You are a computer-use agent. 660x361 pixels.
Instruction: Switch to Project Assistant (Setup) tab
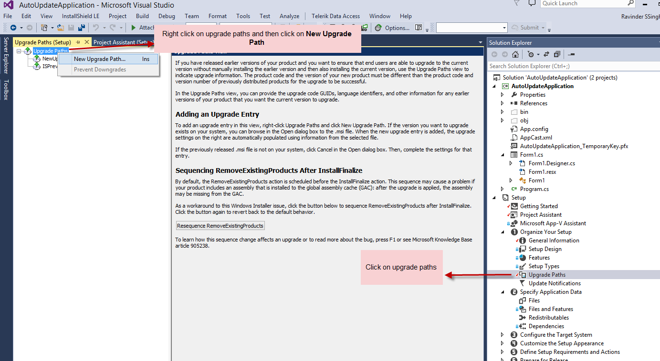[122, 42]
